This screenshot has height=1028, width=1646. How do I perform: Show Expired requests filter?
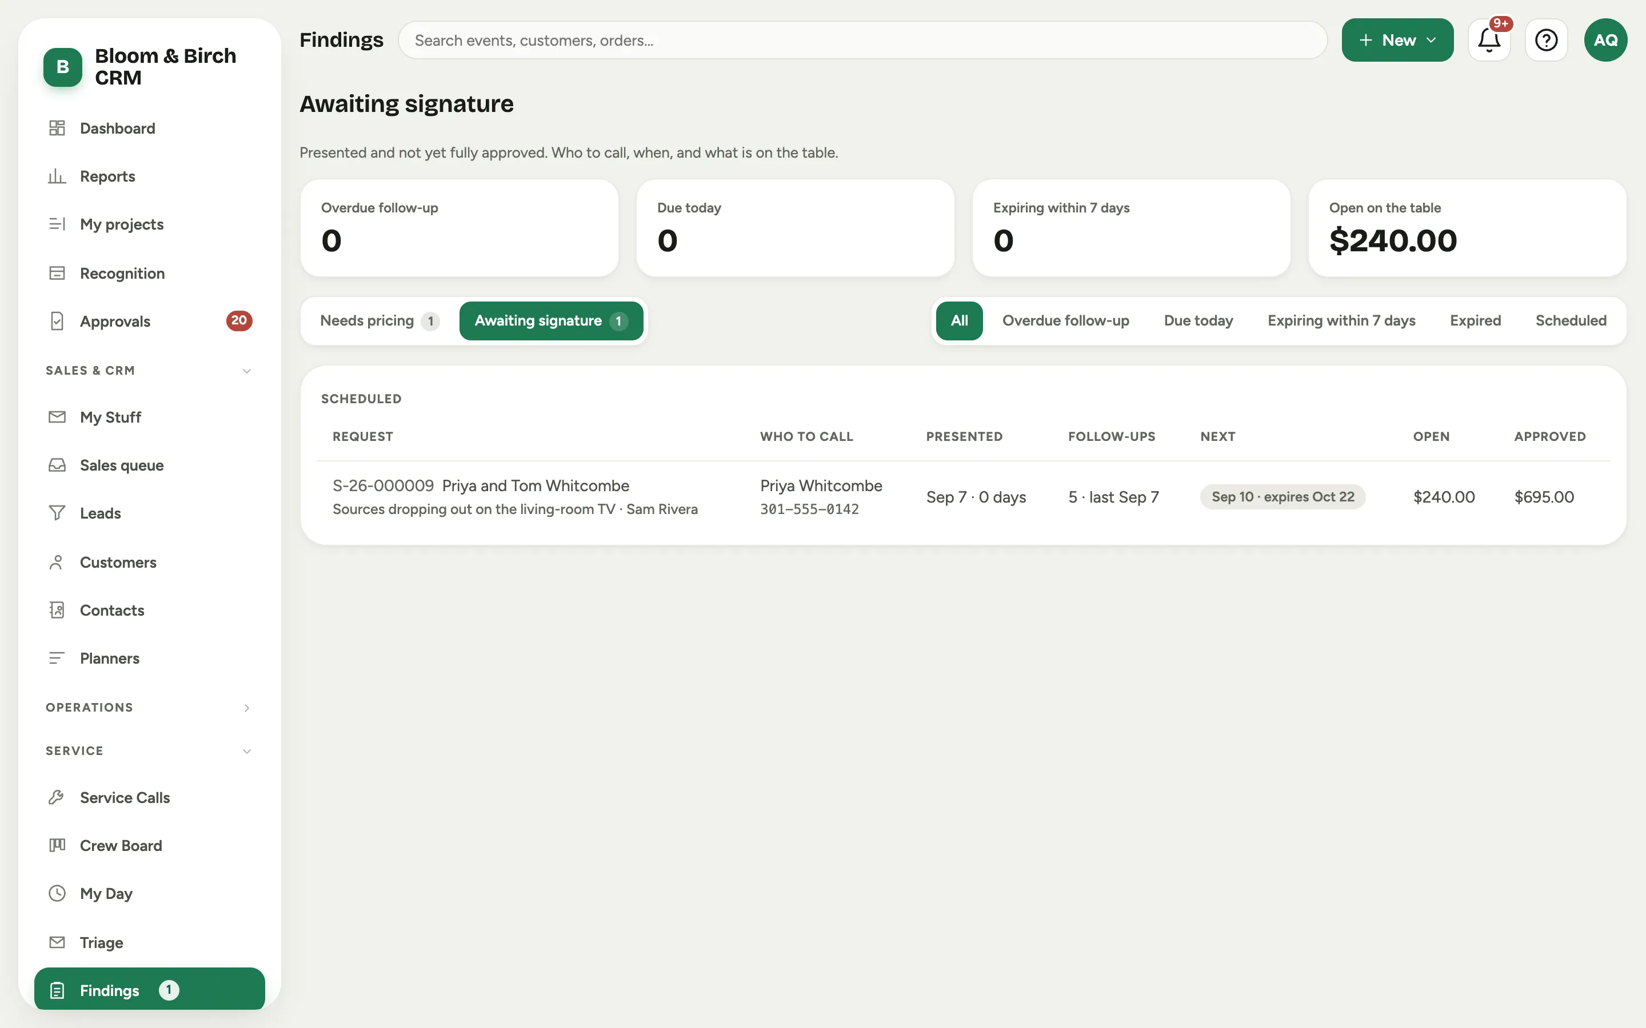[1475, 321]
